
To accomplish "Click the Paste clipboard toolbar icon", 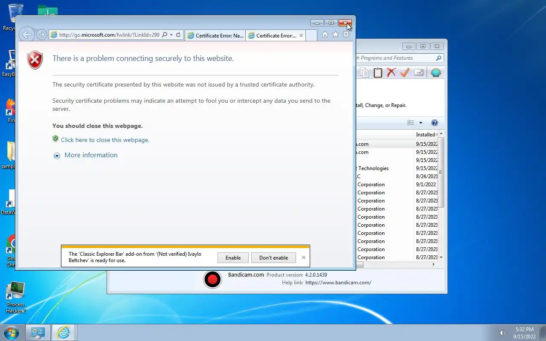I will pos(378,72).
